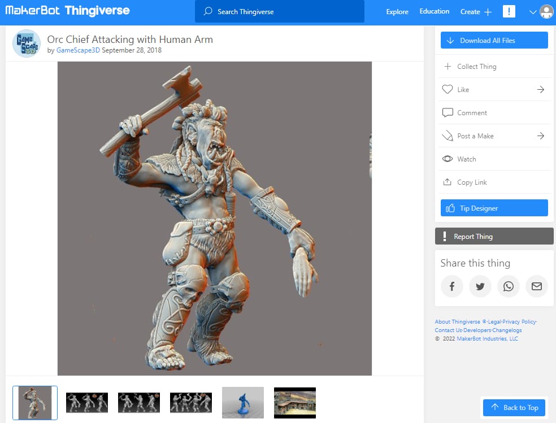Click the September 28, 2018 date text
The image size is (556, 423).
[132, 50]
